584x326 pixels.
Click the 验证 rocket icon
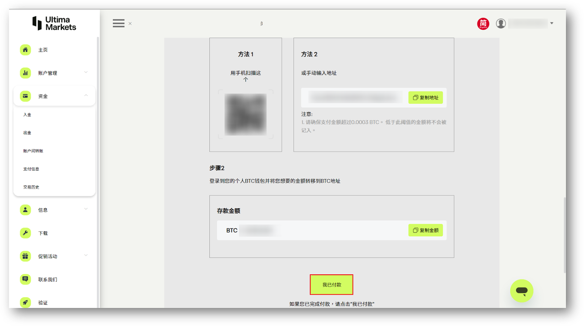tap(25, 302)
